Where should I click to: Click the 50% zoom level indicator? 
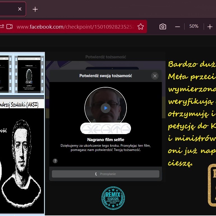click(194, 26)
